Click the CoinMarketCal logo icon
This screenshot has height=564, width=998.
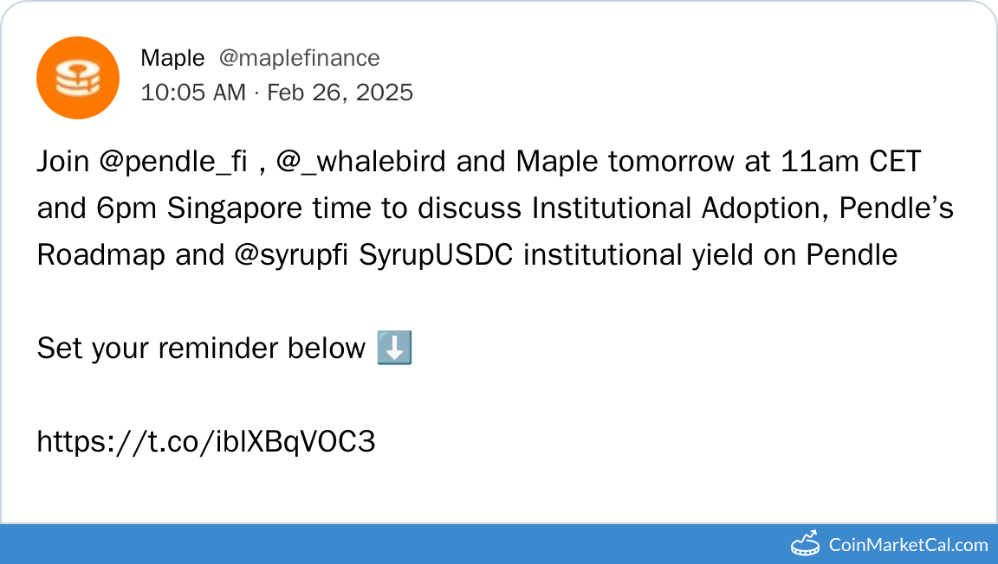click(x=805, y=543)
